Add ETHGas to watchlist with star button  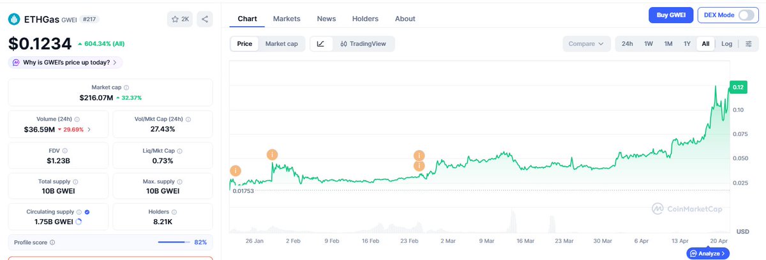181,19
